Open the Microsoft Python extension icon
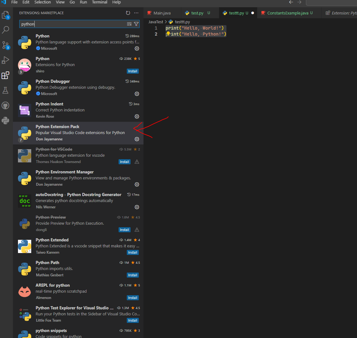This screenshot has height=338, width=357. 25,42
